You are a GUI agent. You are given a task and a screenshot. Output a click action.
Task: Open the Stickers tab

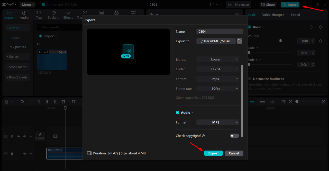click(x=53, y=15)
